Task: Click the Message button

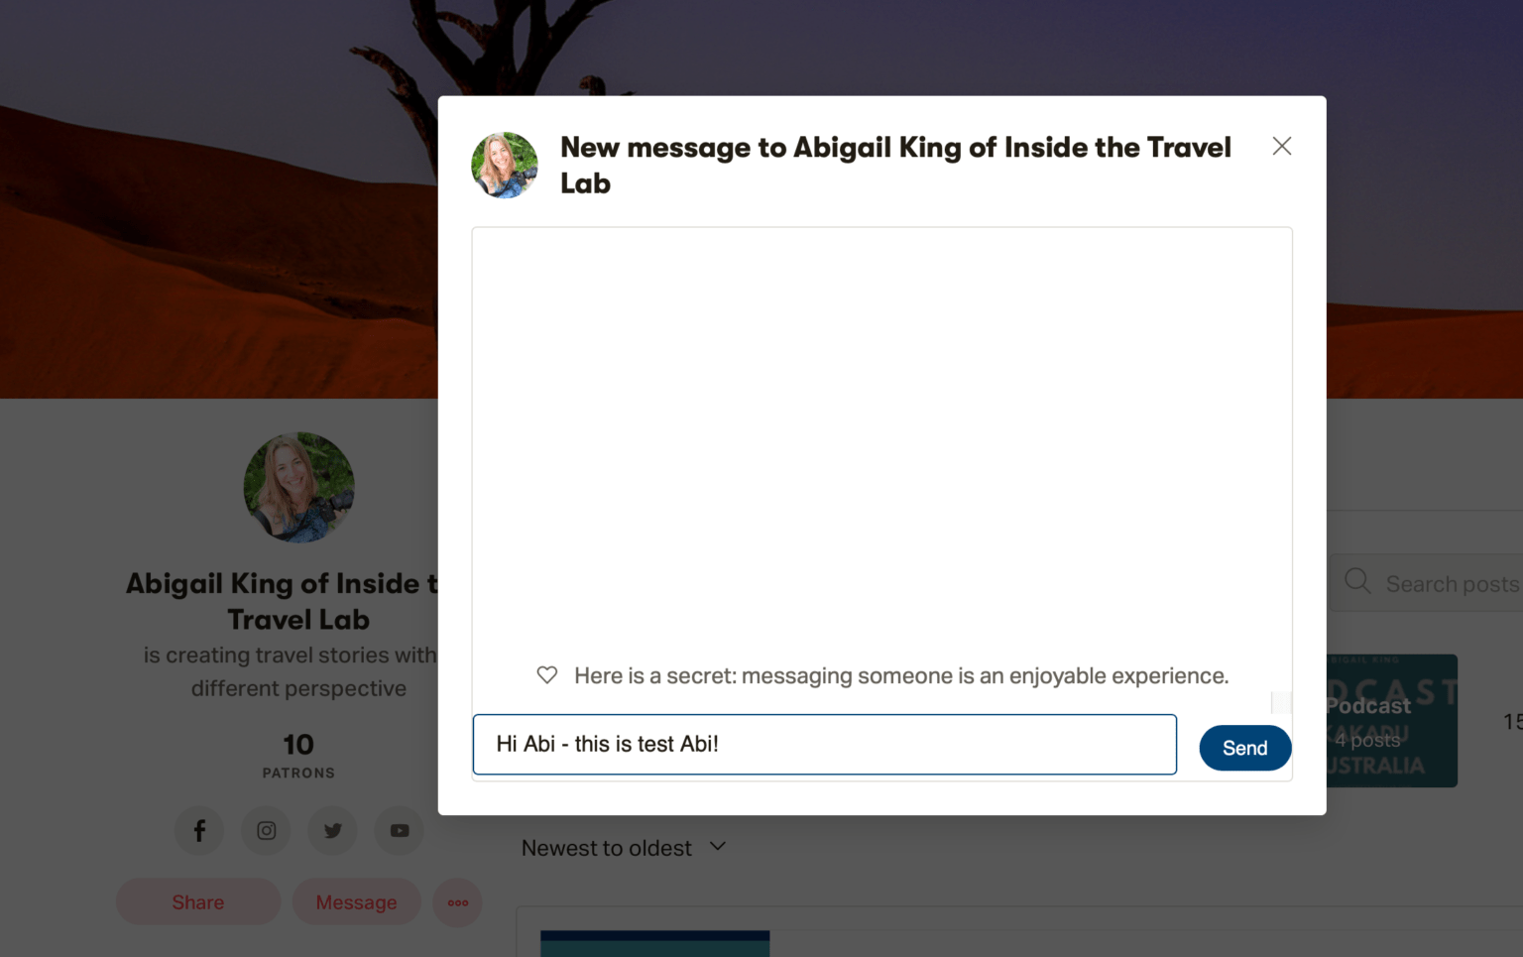Action: (x=356, y=901)
